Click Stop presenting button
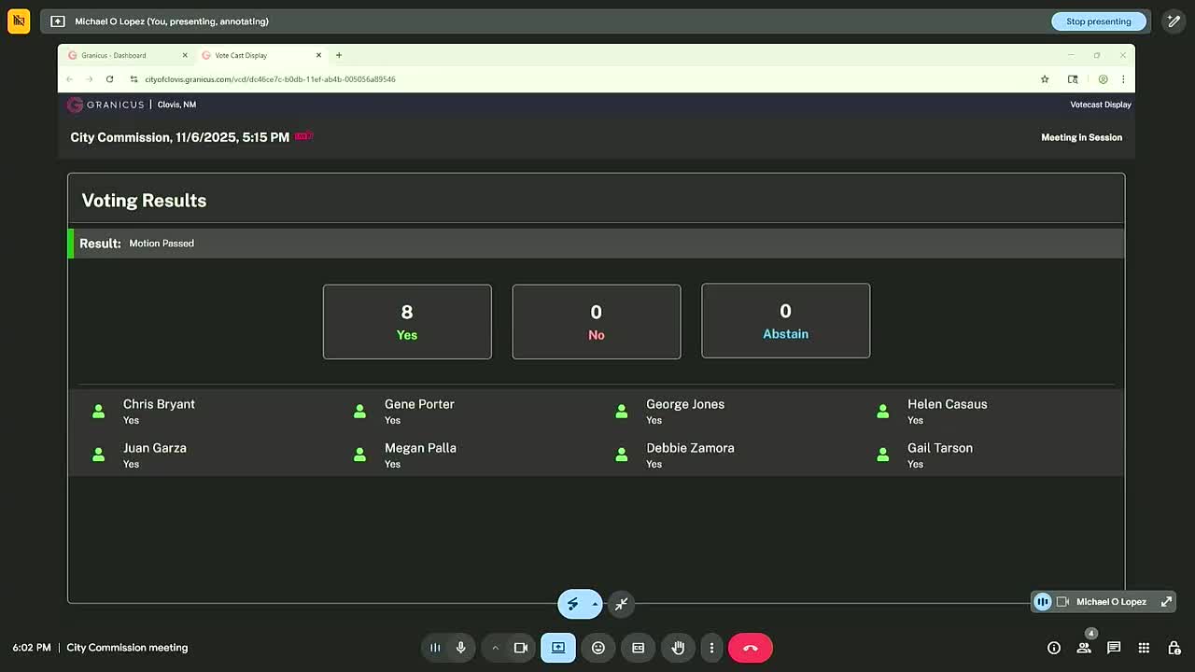Image resolution: width=1195 pixels, height=672 pixels. click(1098, 21)
